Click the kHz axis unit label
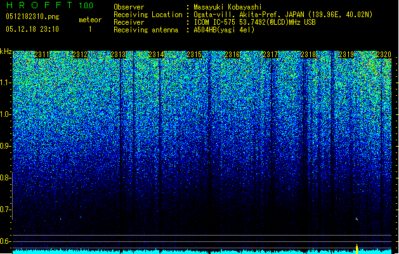399x254 pixels. click(x=6, y=51)
